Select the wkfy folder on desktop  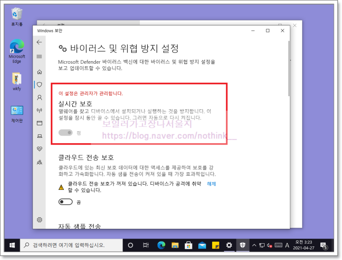point(17,82)
